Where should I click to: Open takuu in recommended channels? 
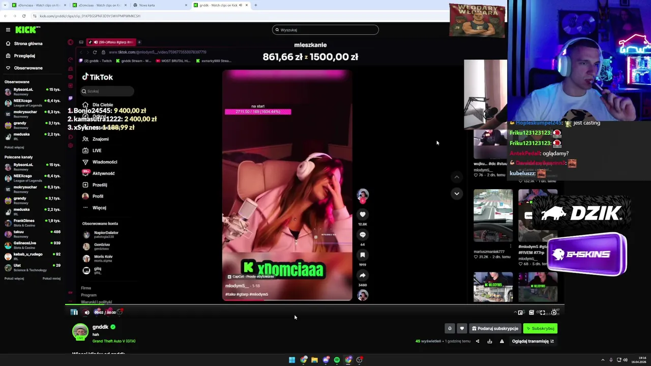(x=33, y=234)
